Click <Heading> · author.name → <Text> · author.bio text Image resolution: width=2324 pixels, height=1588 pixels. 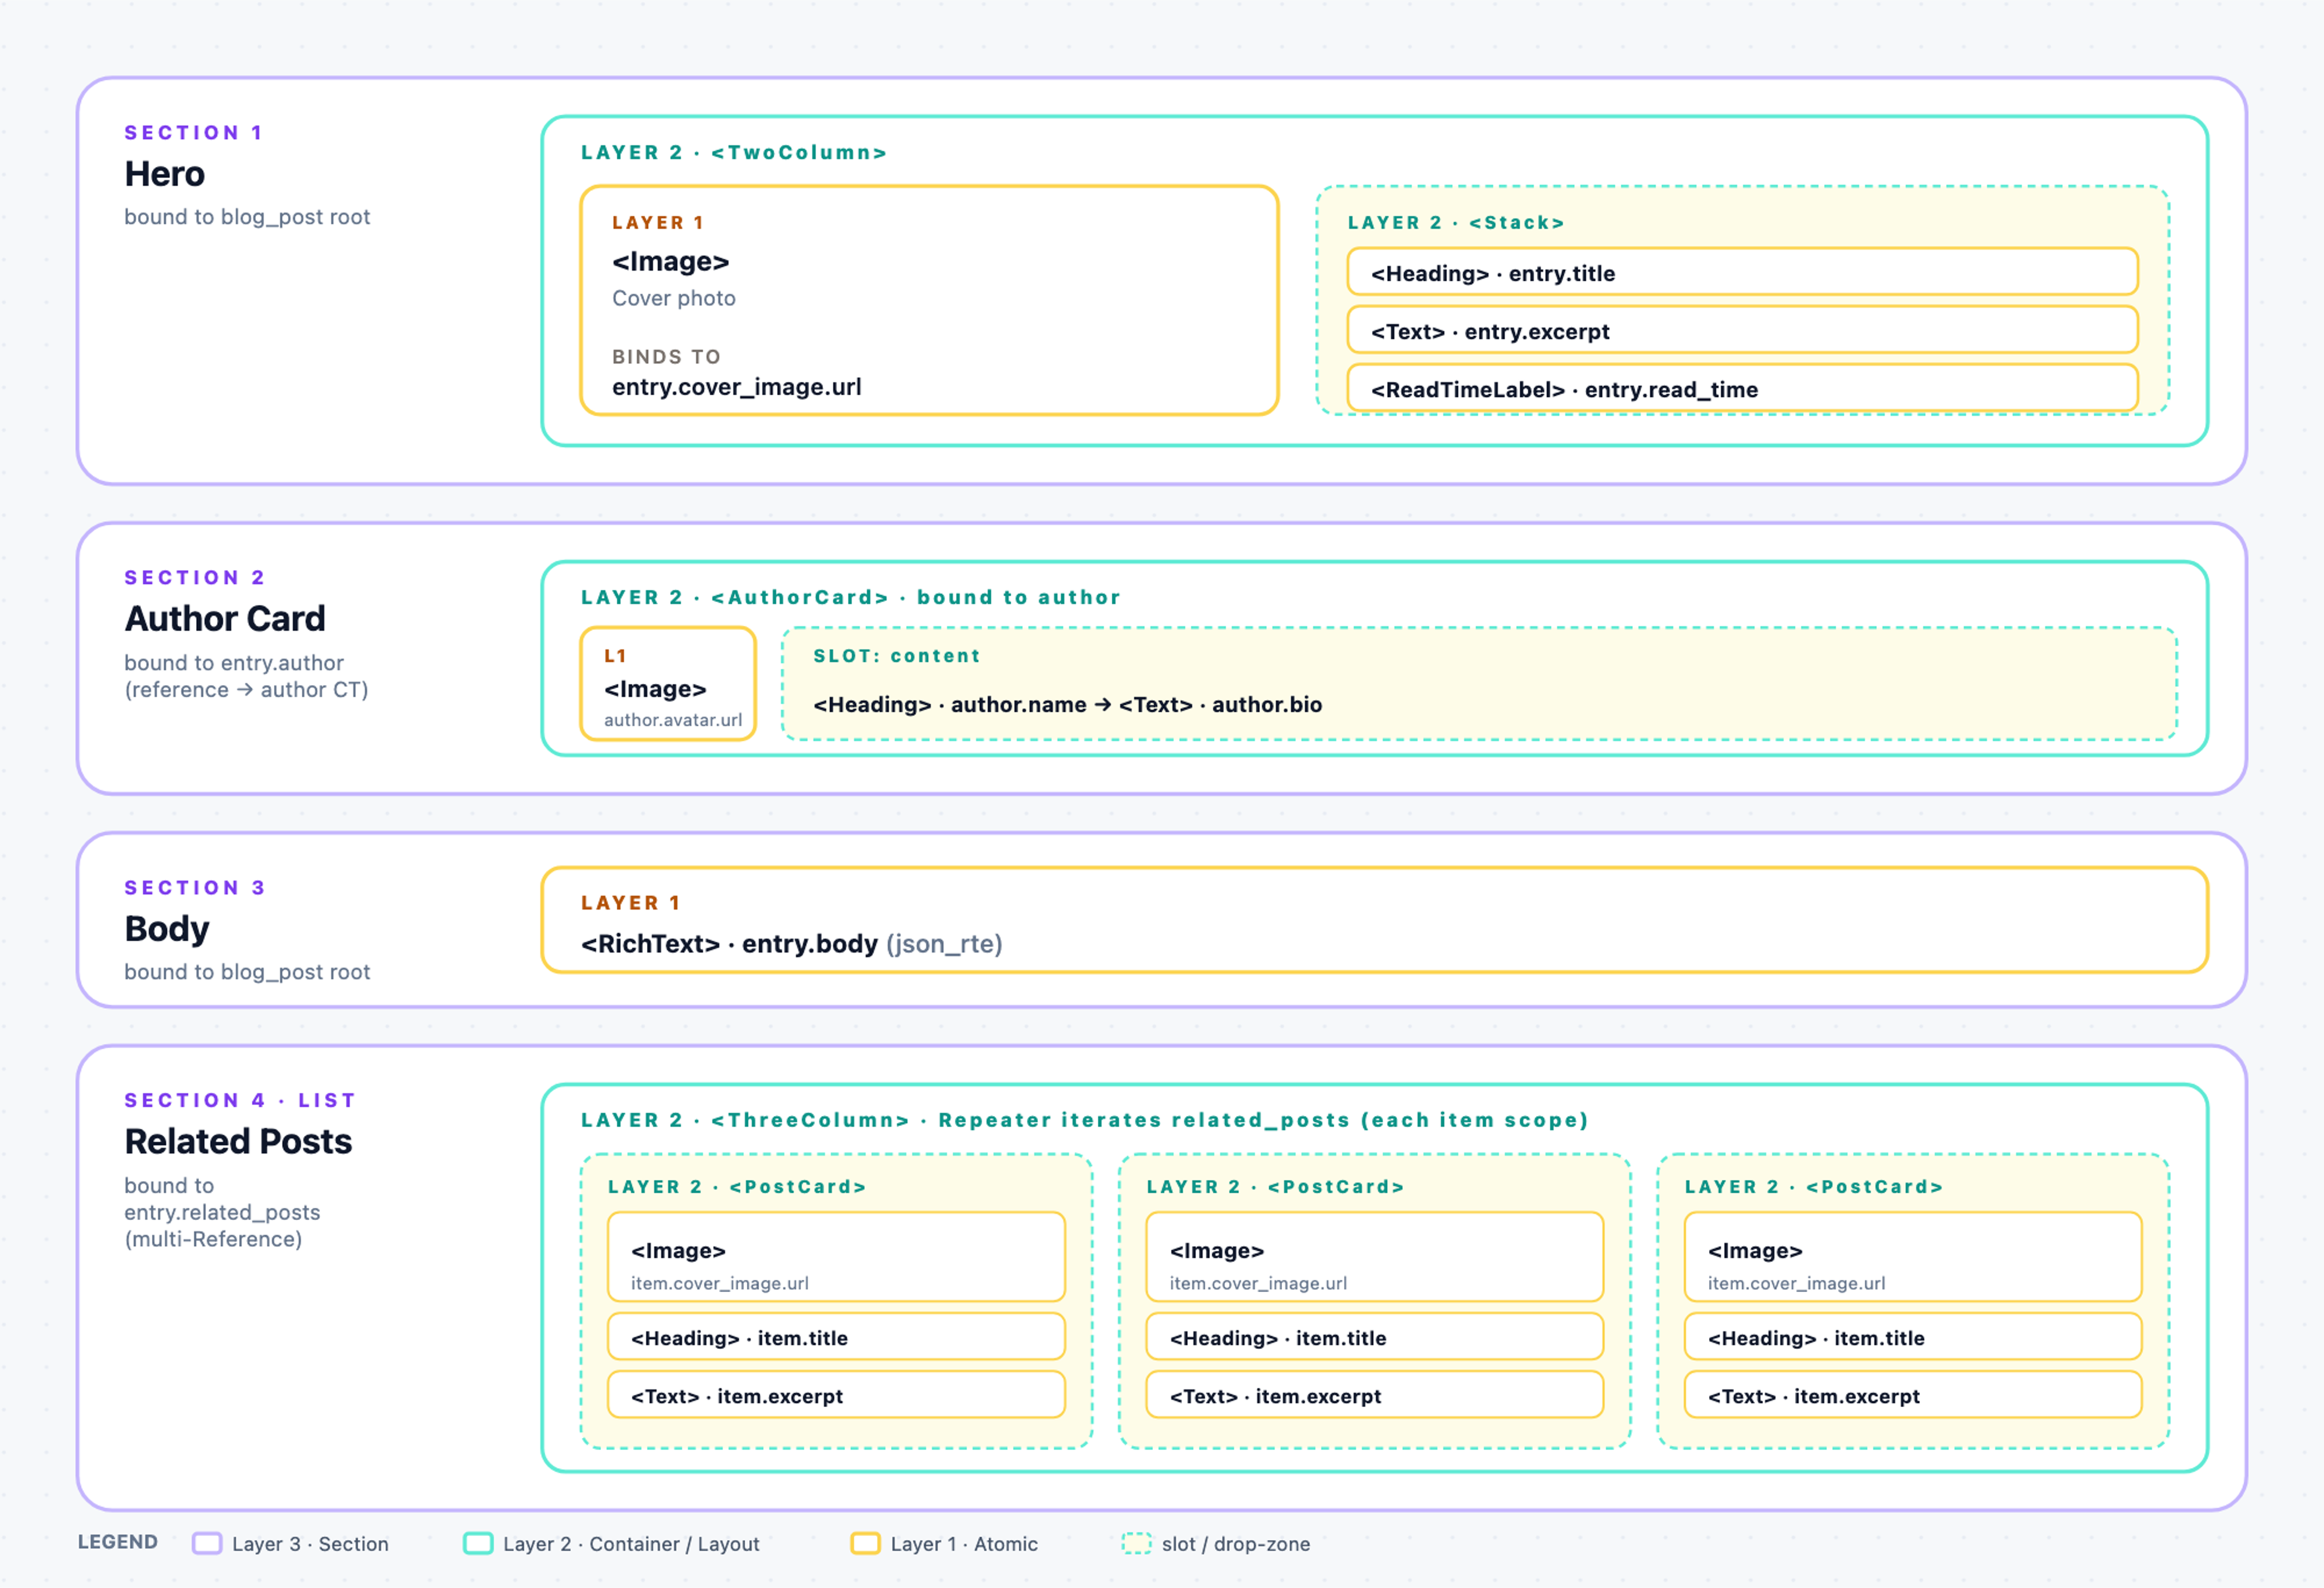pyautogui.click(x=1067, y=704)
